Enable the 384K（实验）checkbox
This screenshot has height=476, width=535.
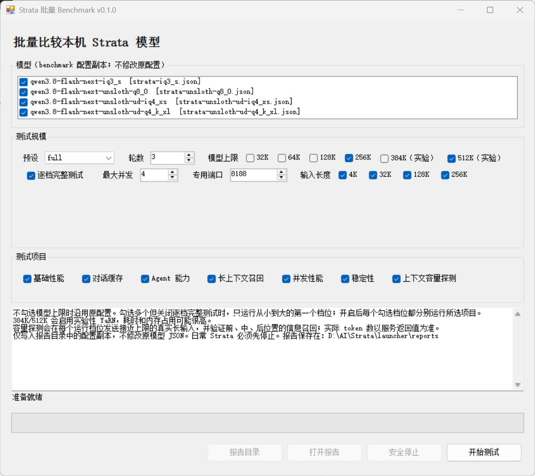(384, 159)
